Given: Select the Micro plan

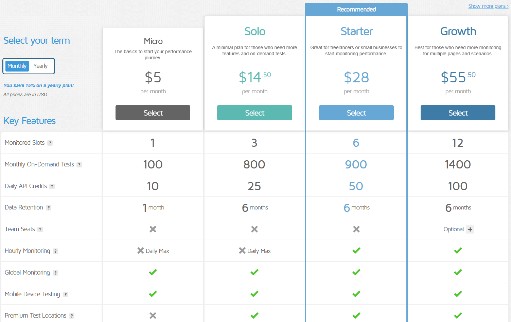Looking at the screenshot, I should point(153,113).
